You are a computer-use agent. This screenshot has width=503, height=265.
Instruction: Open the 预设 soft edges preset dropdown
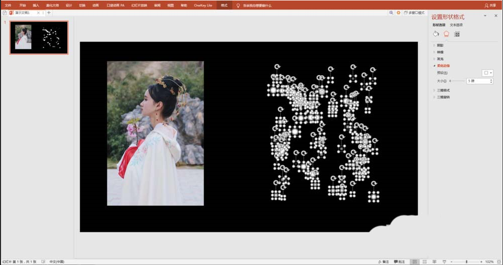(x=487, y=73)
